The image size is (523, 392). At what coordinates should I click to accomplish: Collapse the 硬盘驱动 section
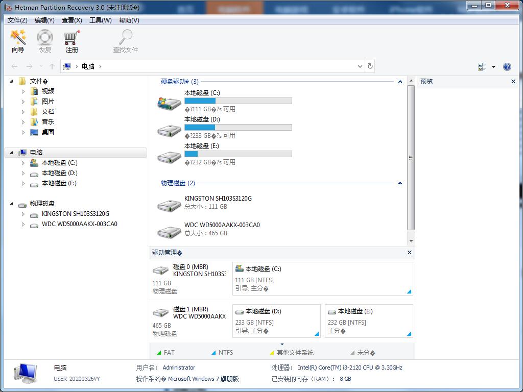coord(400,81)
